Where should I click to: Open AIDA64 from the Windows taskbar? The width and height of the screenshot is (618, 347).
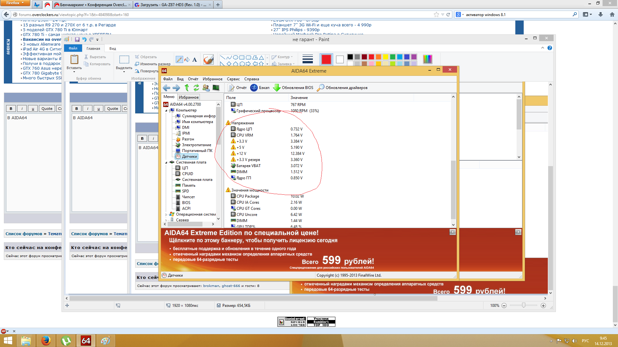click(x=86, y=341)
